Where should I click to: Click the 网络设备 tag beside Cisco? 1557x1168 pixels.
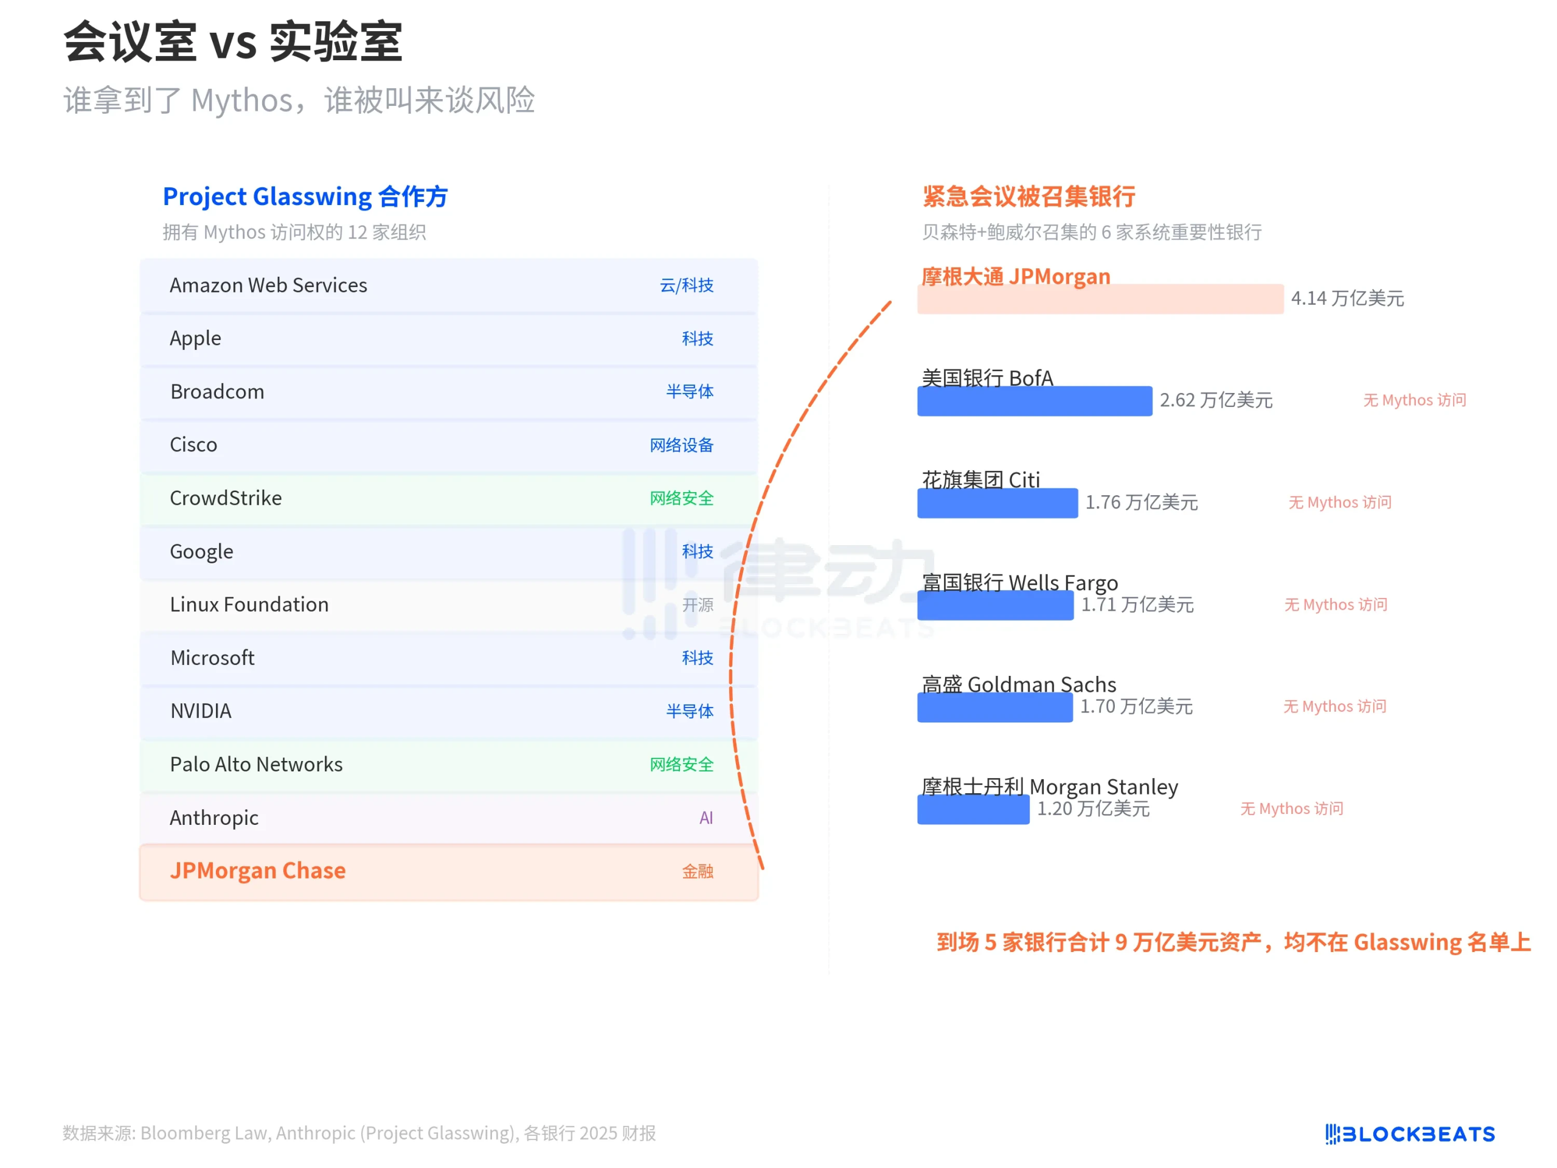tap(681, 445)
